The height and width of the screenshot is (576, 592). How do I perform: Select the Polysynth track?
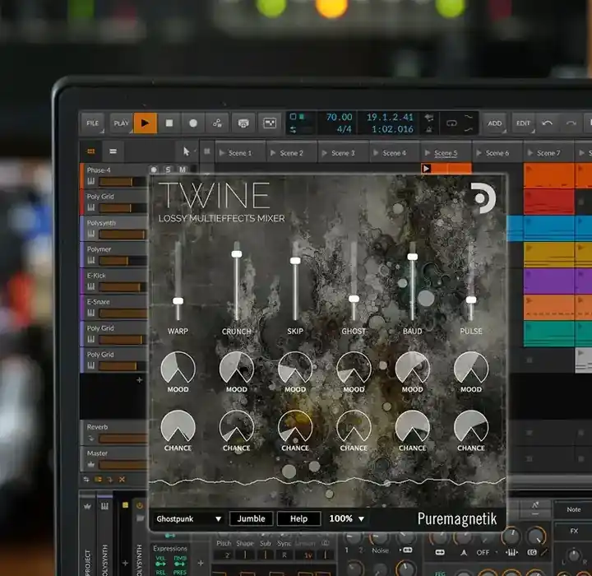click(113, 228)
